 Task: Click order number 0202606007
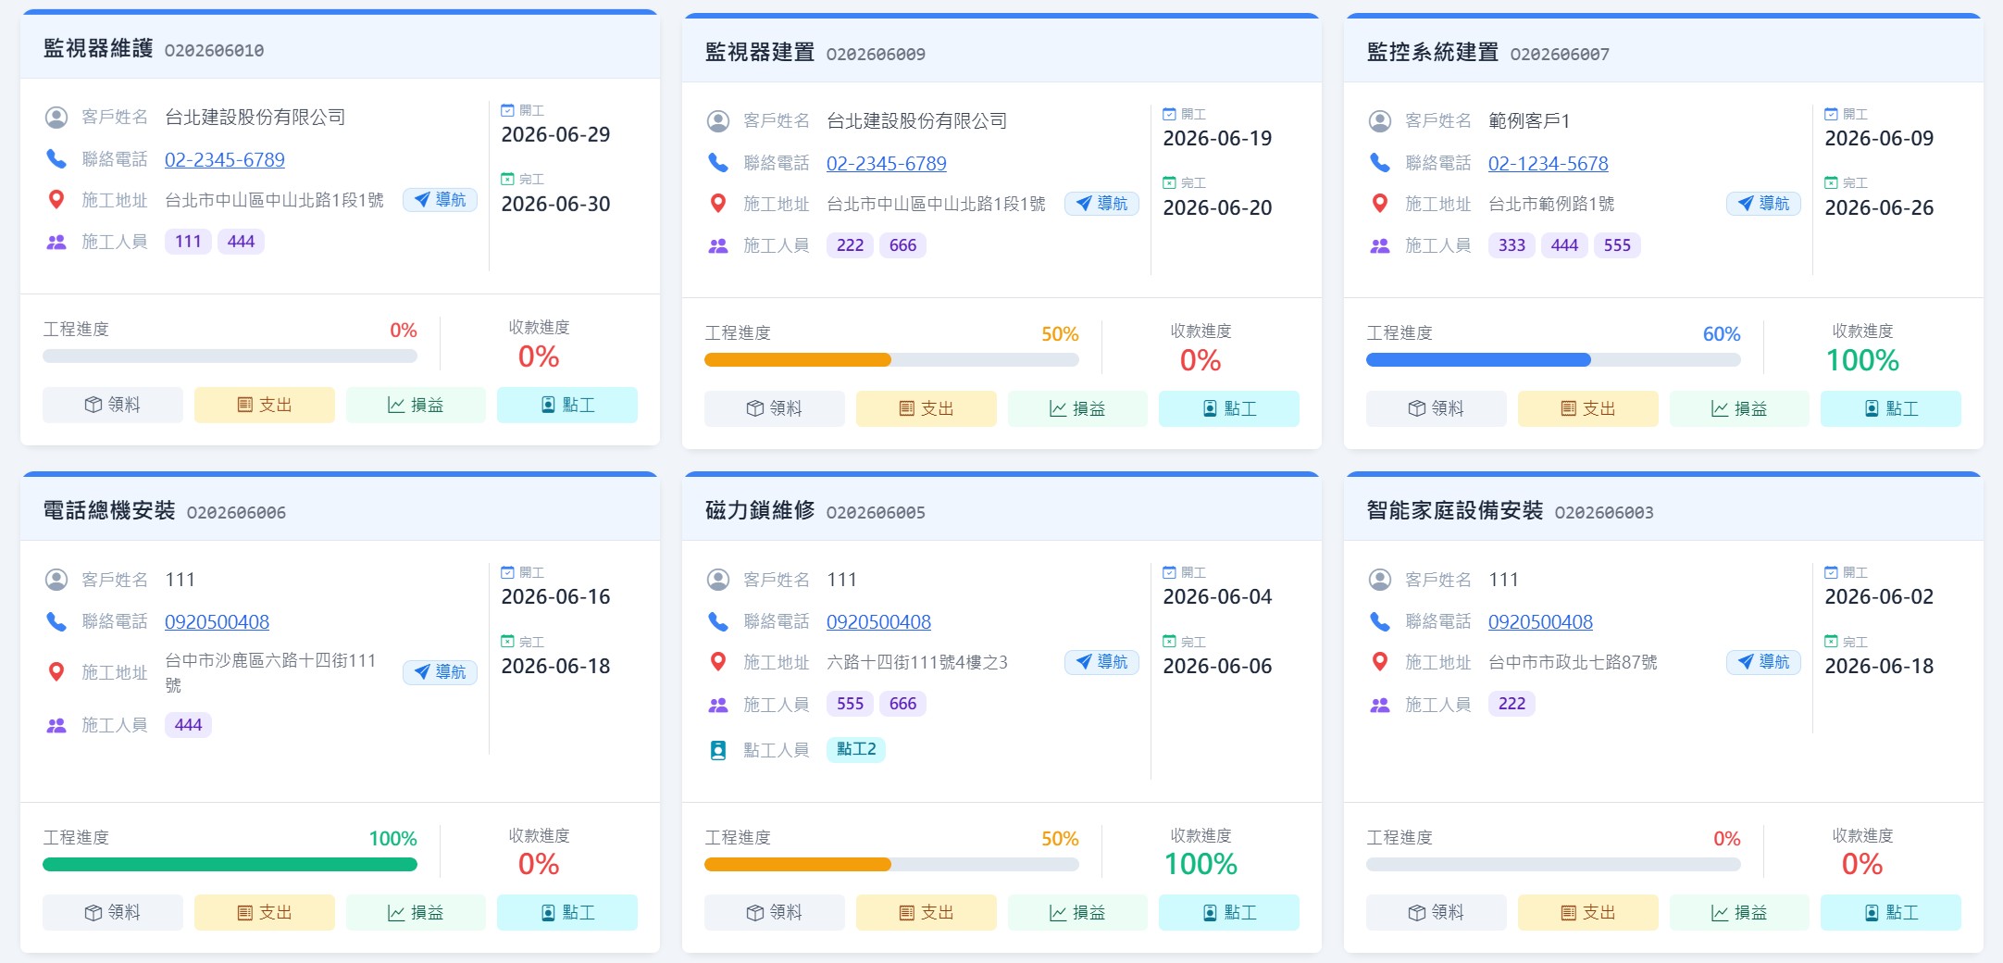(x=1560, y=55)
